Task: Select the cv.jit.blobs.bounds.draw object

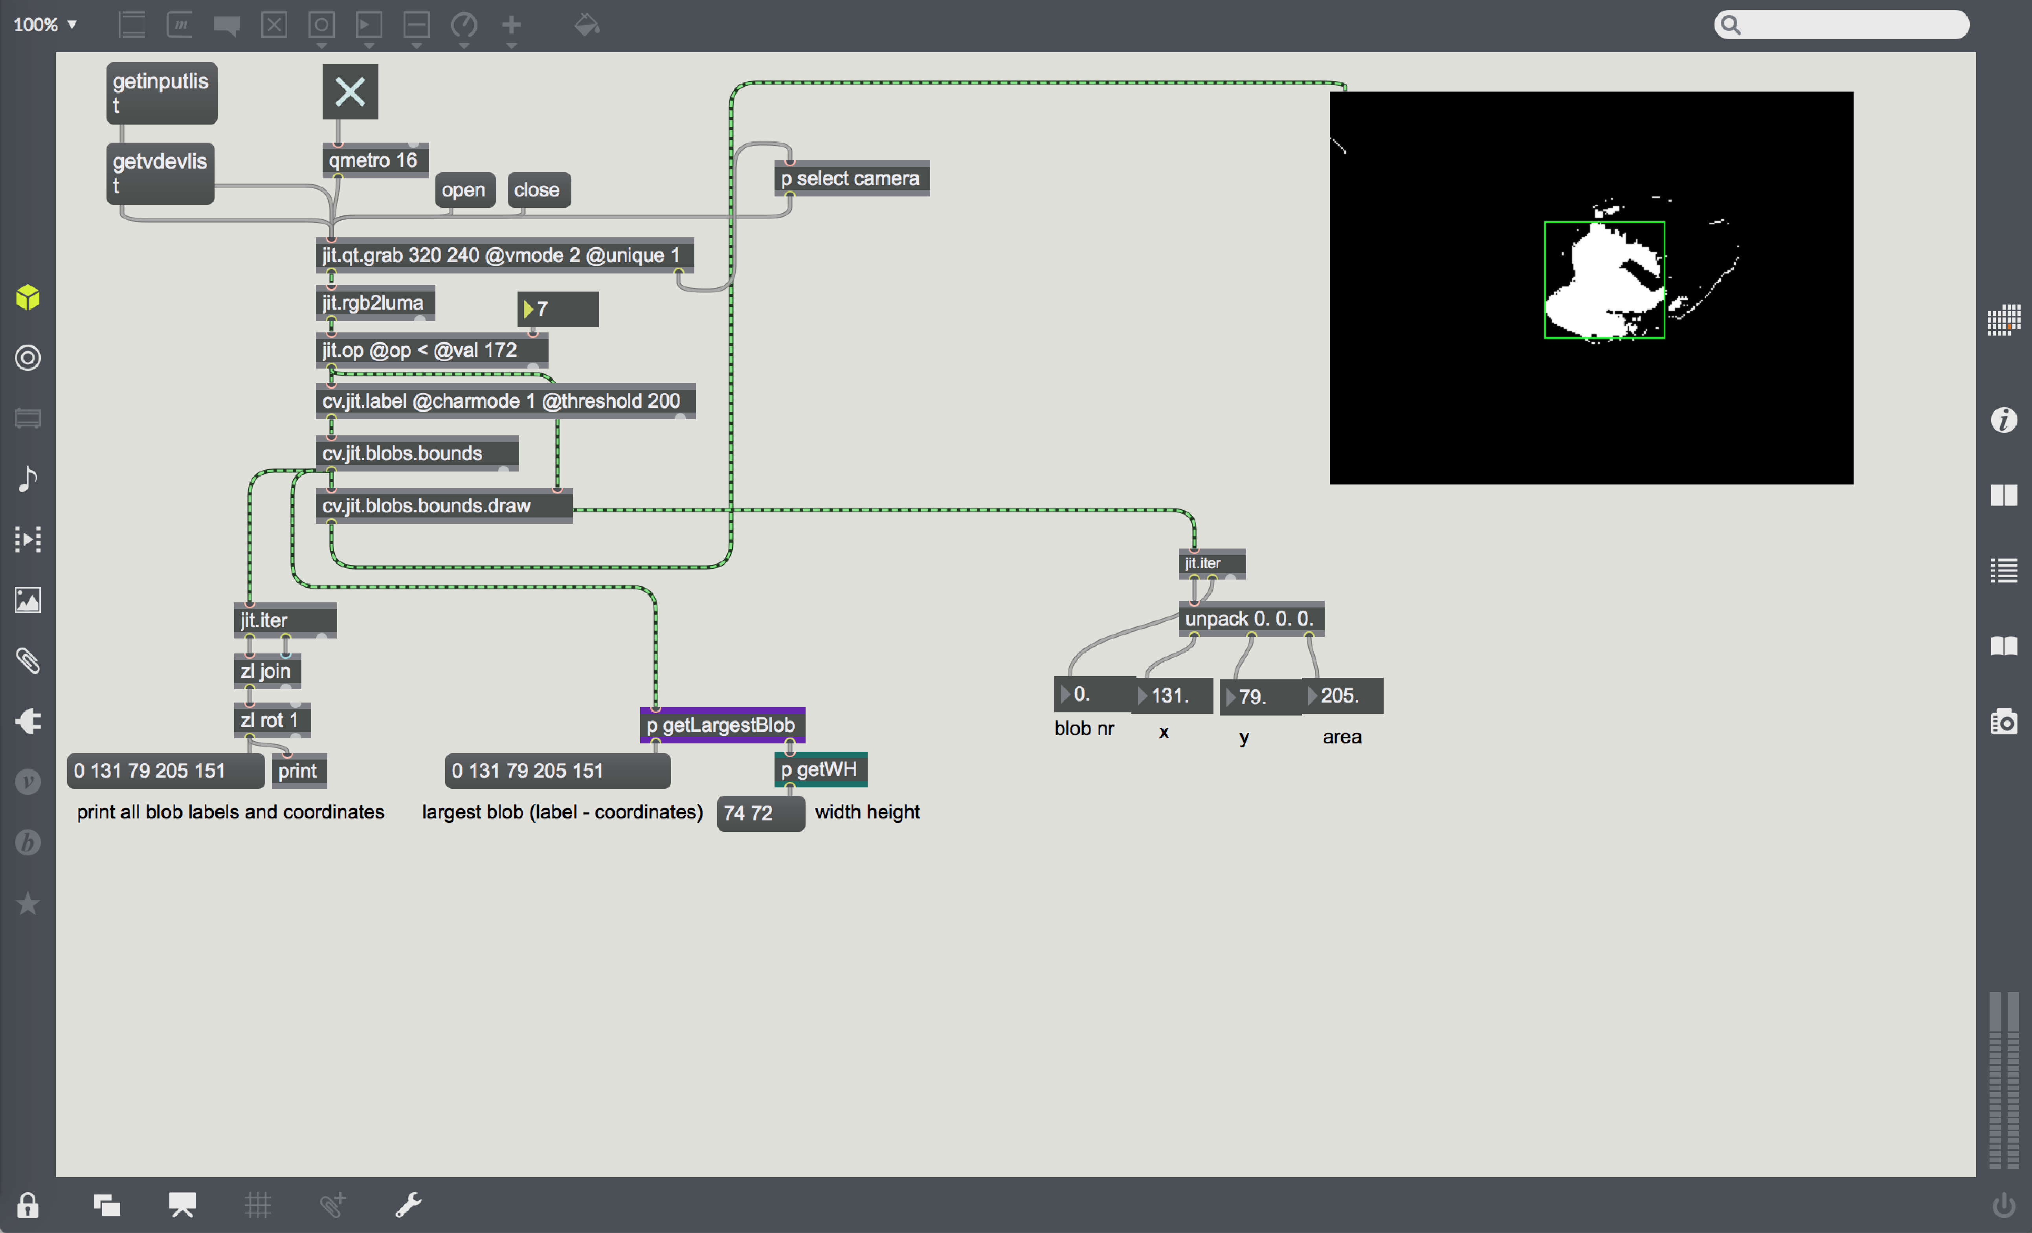Action: (444, 506)
